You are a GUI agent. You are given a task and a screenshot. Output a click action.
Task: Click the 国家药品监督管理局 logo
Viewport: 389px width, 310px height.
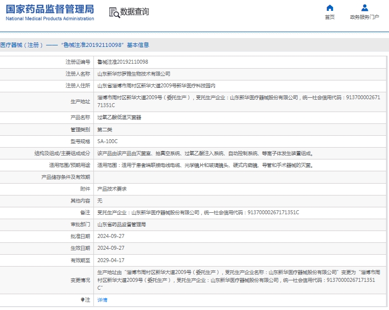pos(50,9)
